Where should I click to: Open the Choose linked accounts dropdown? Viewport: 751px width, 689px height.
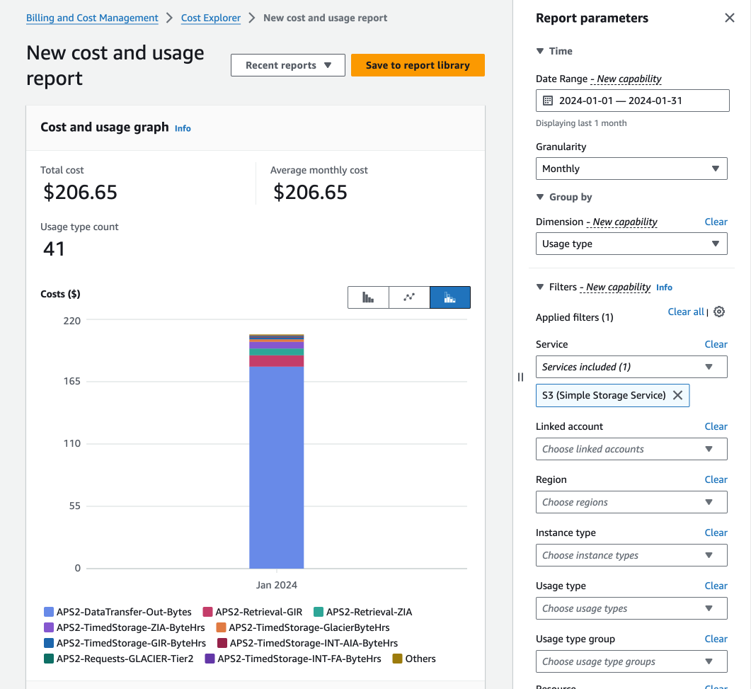[631, 449]
